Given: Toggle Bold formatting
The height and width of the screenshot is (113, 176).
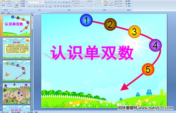Looking at the screenshot, I should 29,6.
